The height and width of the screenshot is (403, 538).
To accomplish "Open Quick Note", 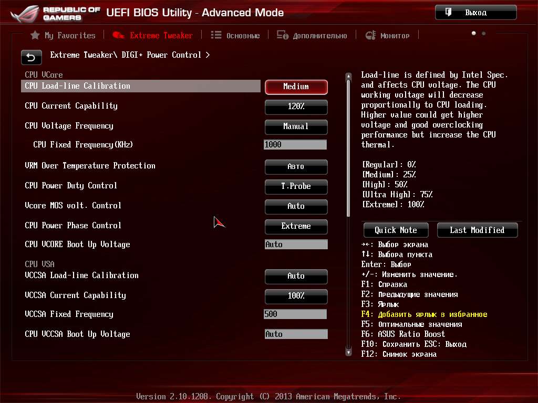I will click(x=396, y=230).
